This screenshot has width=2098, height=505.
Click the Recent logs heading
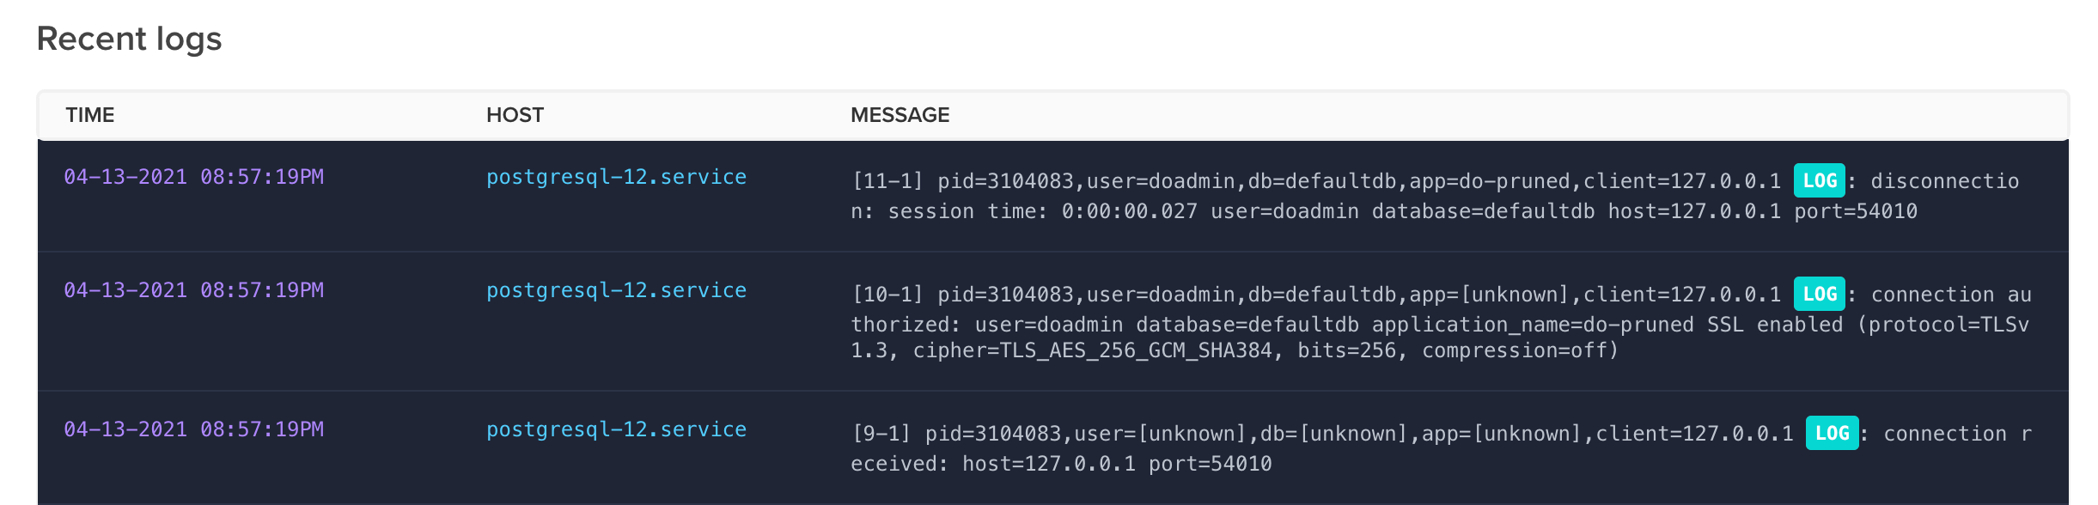(x=130, y=39)
